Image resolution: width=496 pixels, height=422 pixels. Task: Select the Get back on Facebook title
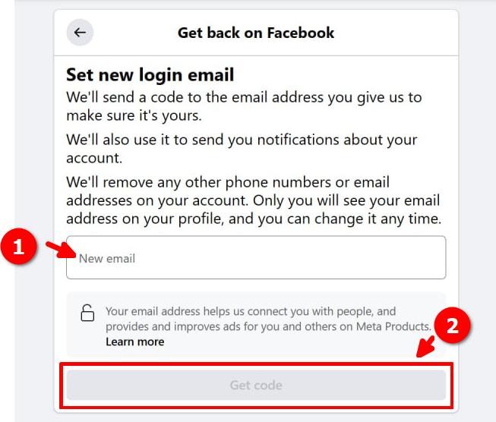point(255,33)
